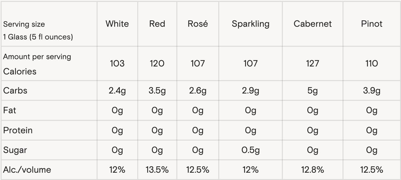Select Sparkling's 0.5g sugar cell
Screen dimensions: 401x180
[x=250, y=150]
